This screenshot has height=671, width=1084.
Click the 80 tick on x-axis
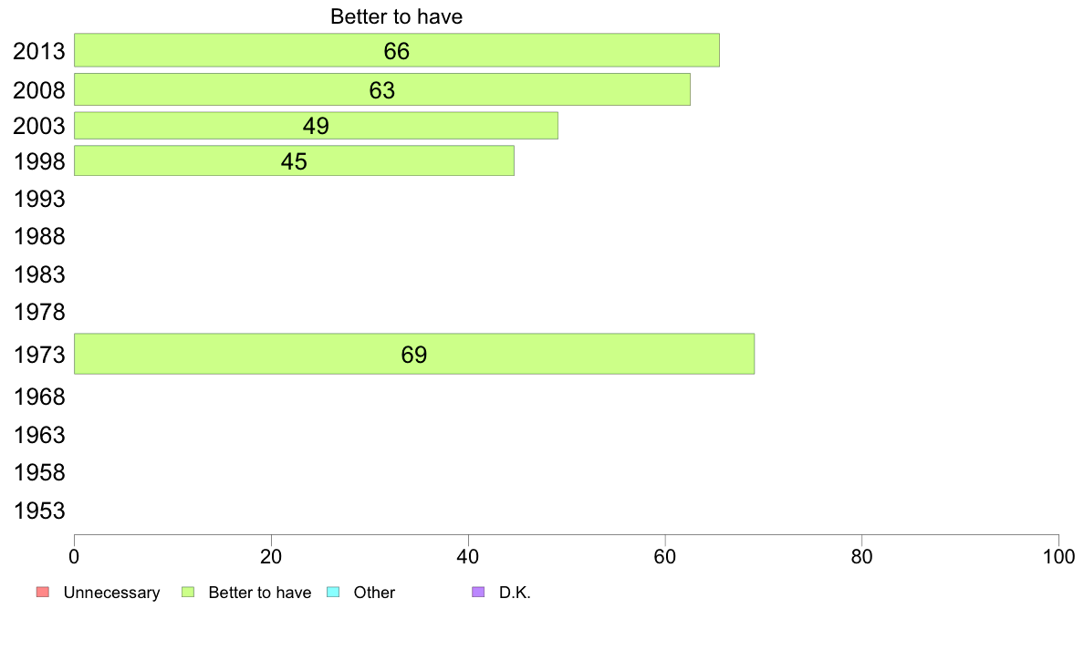[x=861, y=557]
